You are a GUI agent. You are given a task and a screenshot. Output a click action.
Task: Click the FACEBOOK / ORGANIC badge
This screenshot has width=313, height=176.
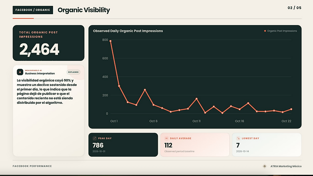pyautogui.click(x=33, y=10)
